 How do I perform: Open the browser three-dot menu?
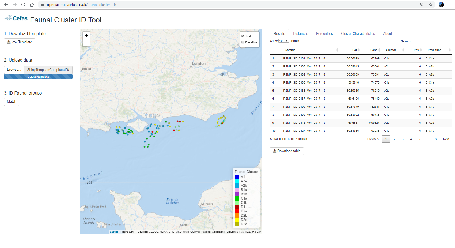point(450,5)
